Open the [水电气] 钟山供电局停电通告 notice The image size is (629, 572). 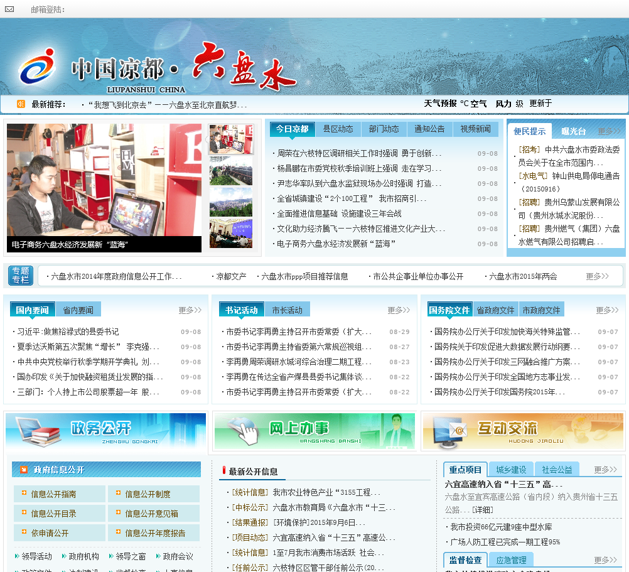tap(569, 182)
